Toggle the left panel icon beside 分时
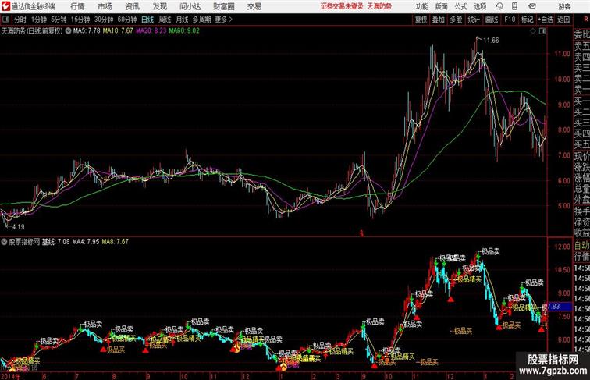The width and height of the screenshot is (590, 380). (x=5, y=20)
